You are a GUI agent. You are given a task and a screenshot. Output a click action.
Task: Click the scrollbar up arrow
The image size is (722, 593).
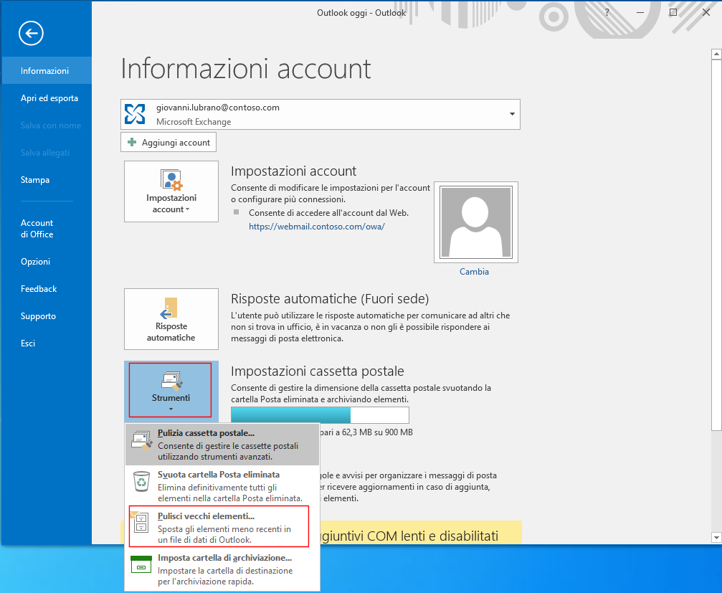[x=716, y=54]
